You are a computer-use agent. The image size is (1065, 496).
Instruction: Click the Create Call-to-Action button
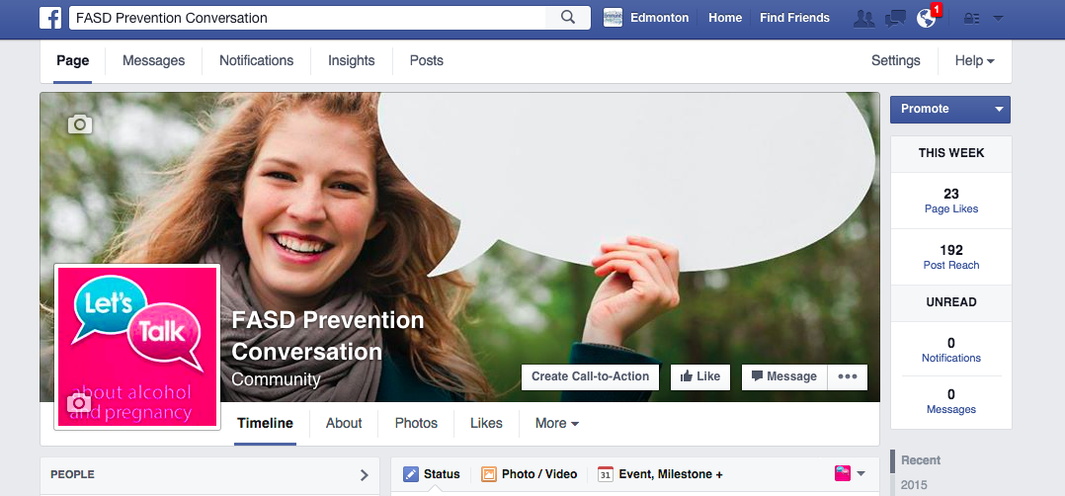(590, 376)
